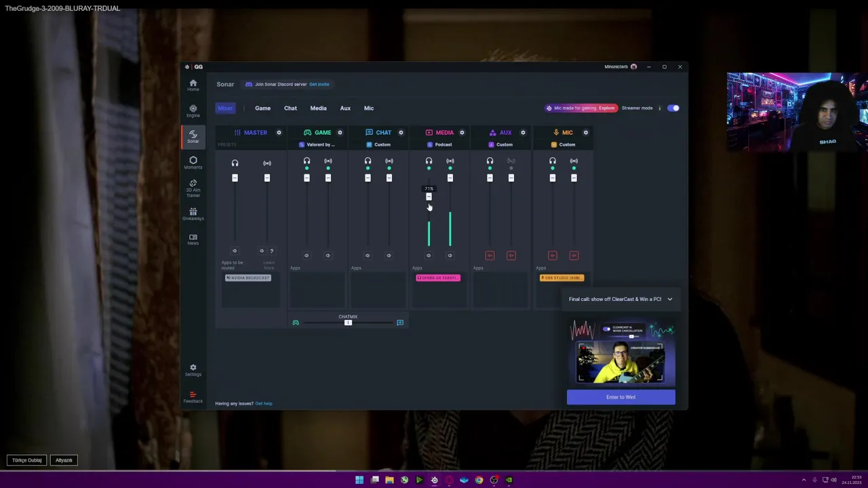
Task: Open AUX preset dropdown Custom
Action: (x=500, y=144)
